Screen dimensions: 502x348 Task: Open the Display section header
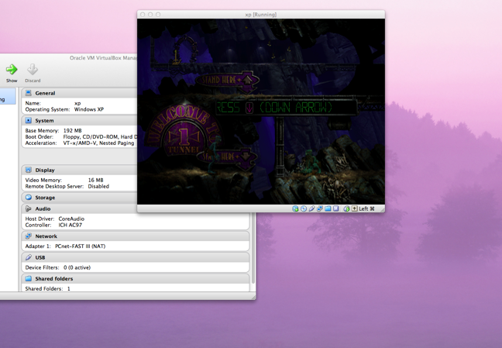79,170
